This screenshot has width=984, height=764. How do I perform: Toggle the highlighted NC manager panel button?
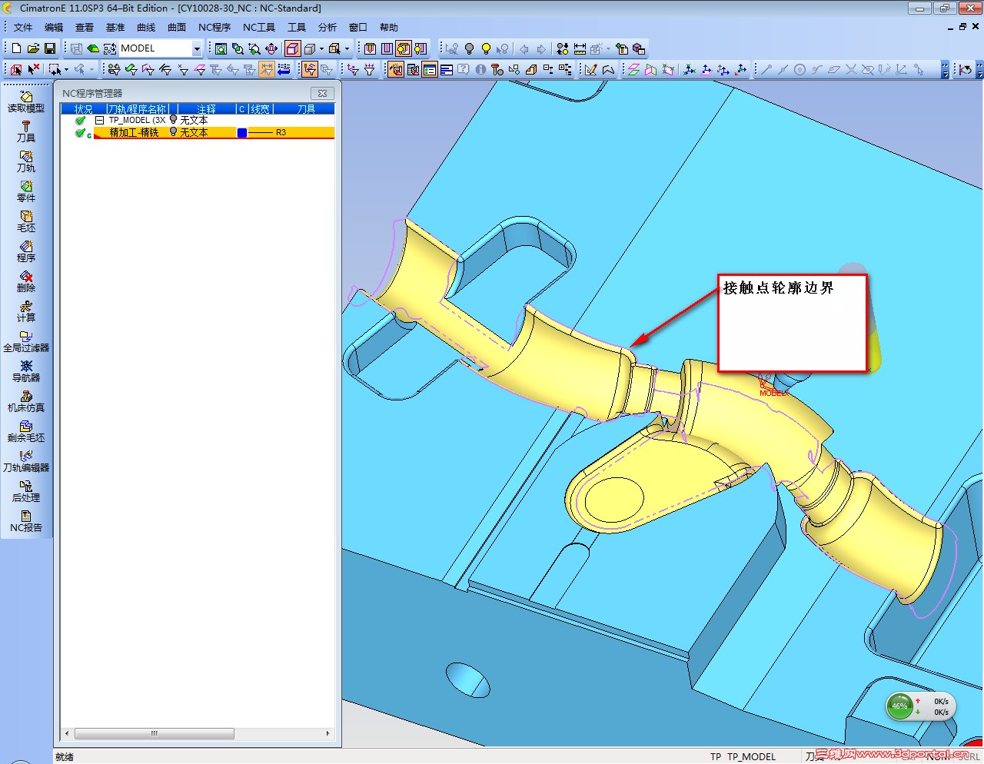click(x=396, y=69)
